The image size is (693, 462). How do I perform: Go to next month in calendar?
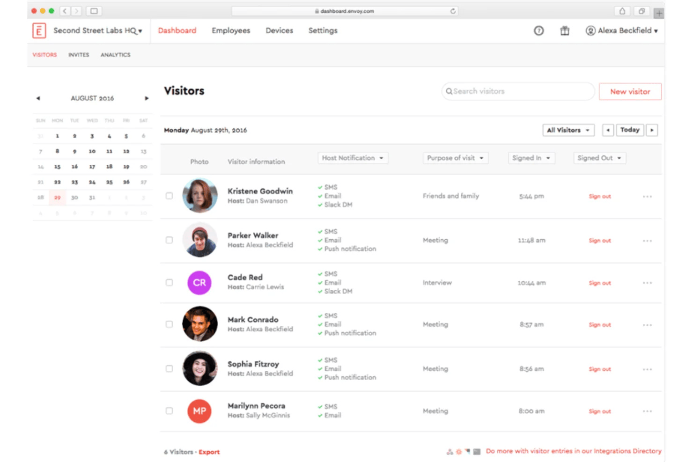click(147, 98)
